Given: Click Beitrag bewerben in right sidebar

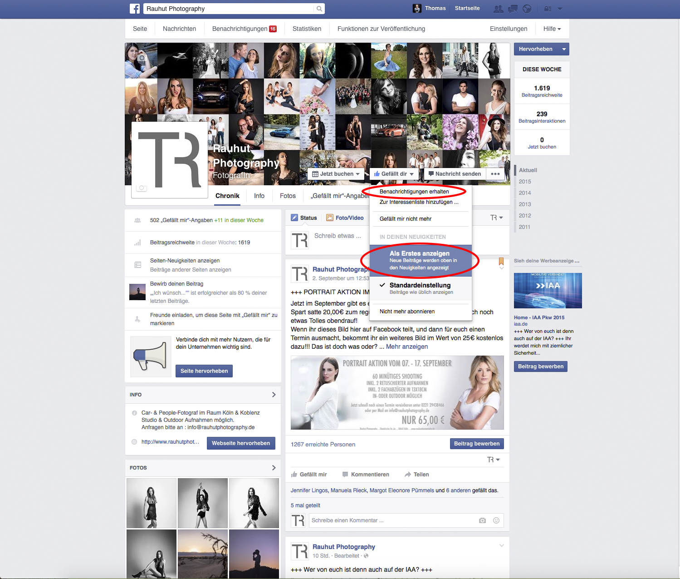Looking at the screenshot, I should point(541,366).
